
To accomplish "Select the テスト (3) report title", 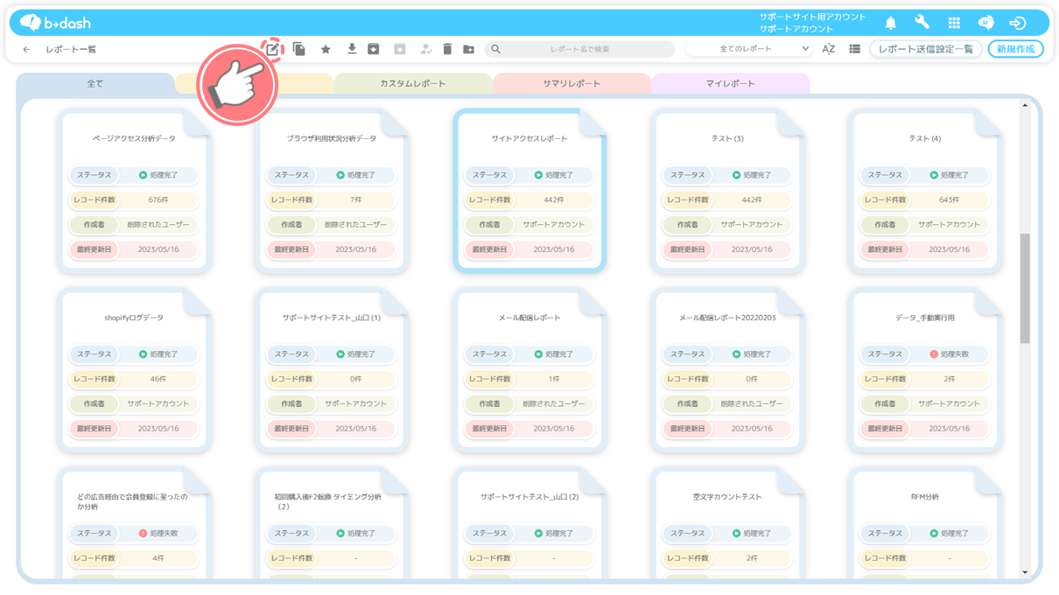I will coord(727,139).
